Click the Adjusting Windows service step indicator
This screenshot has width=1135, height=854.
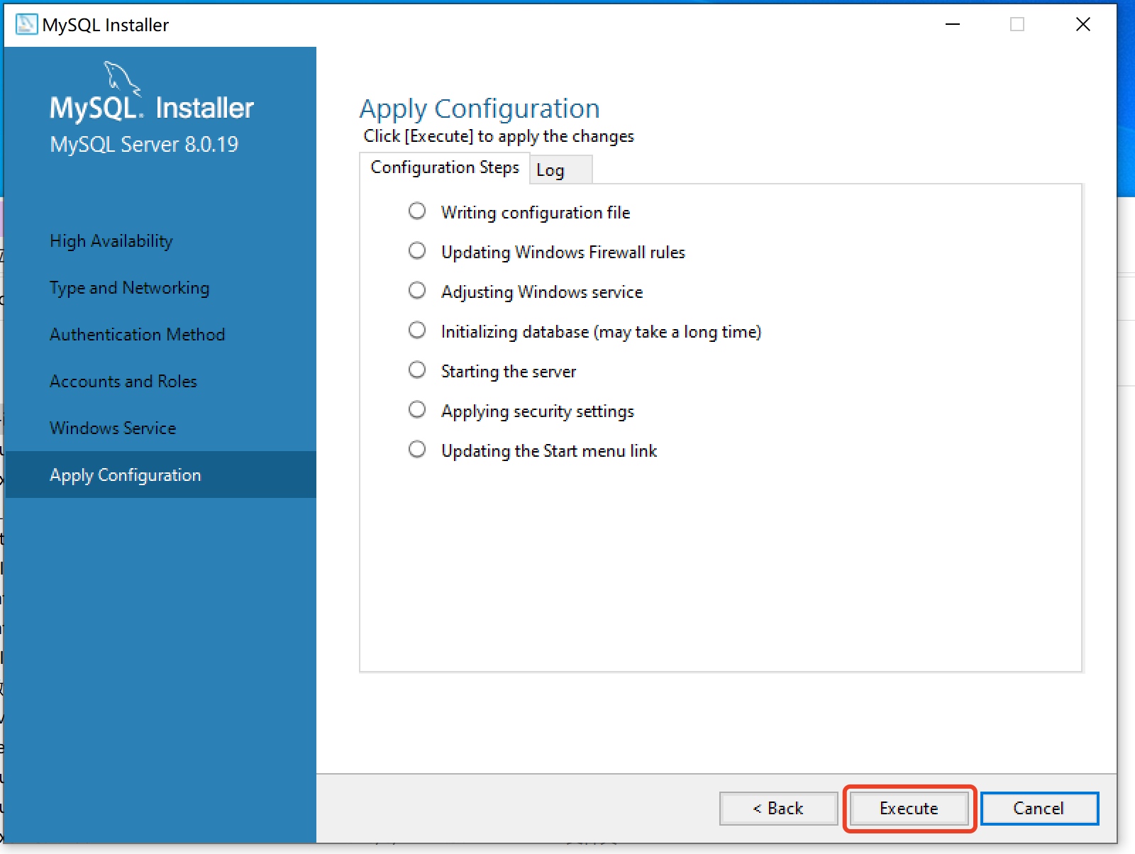[x=417, y=291]
